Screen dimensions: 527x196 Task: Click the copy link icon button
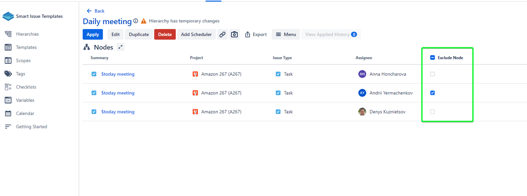pos(223,35)
